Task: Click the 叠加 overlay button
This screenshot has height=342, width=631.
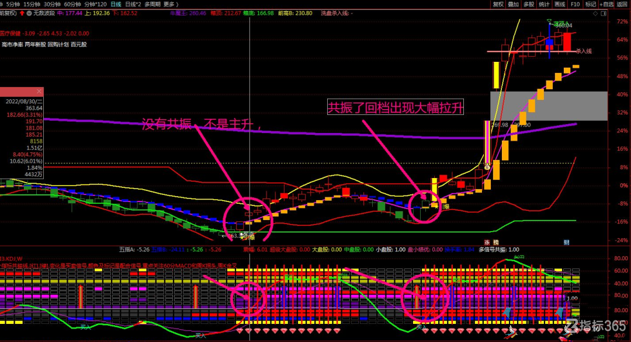Action: pos(514,4)
